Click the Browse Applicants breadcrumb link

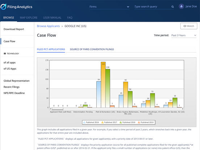(x=48, y=26)
